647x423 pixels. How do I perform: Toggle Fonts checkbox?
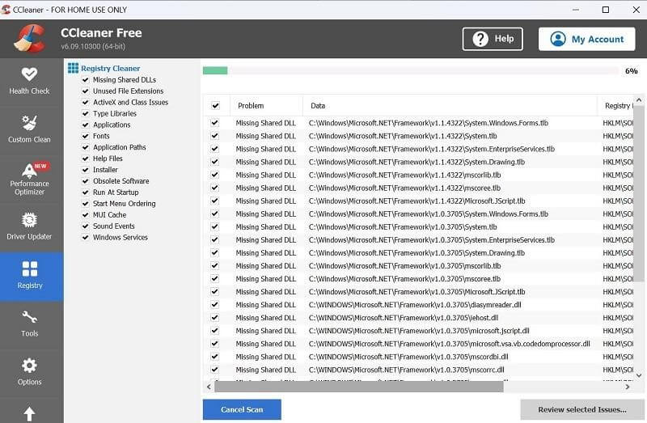pyautogui.click(x=86, y=136)
